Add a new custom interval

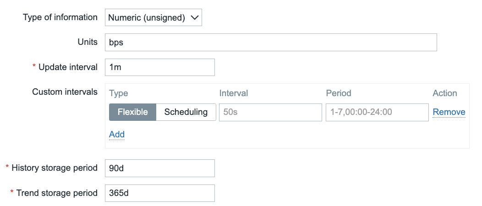[117, 135]
